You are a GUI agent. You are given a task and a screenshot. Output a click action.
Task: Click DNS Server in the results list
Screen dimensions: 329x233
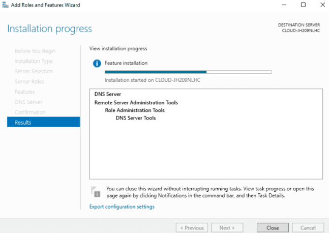click(108, 94)
